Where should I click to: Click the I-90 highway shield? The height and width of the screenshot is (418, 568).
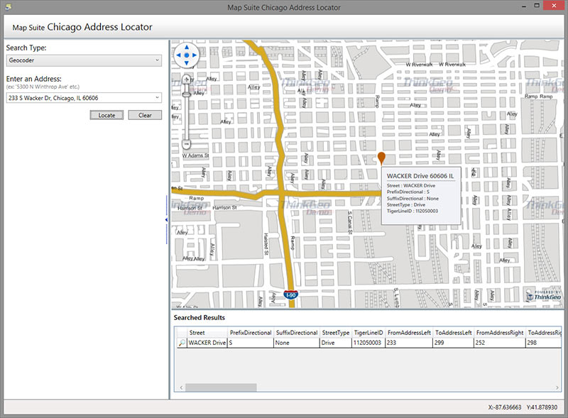click(291, 295)
